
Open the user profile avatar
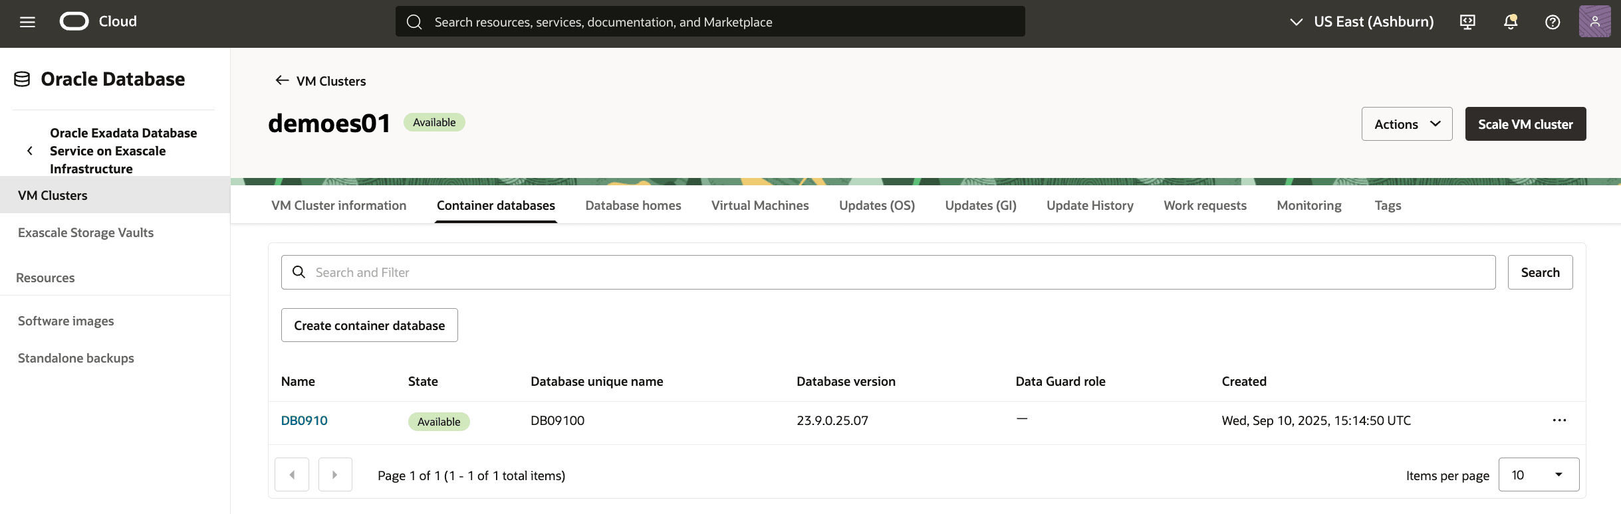[x=1594, y=21]
